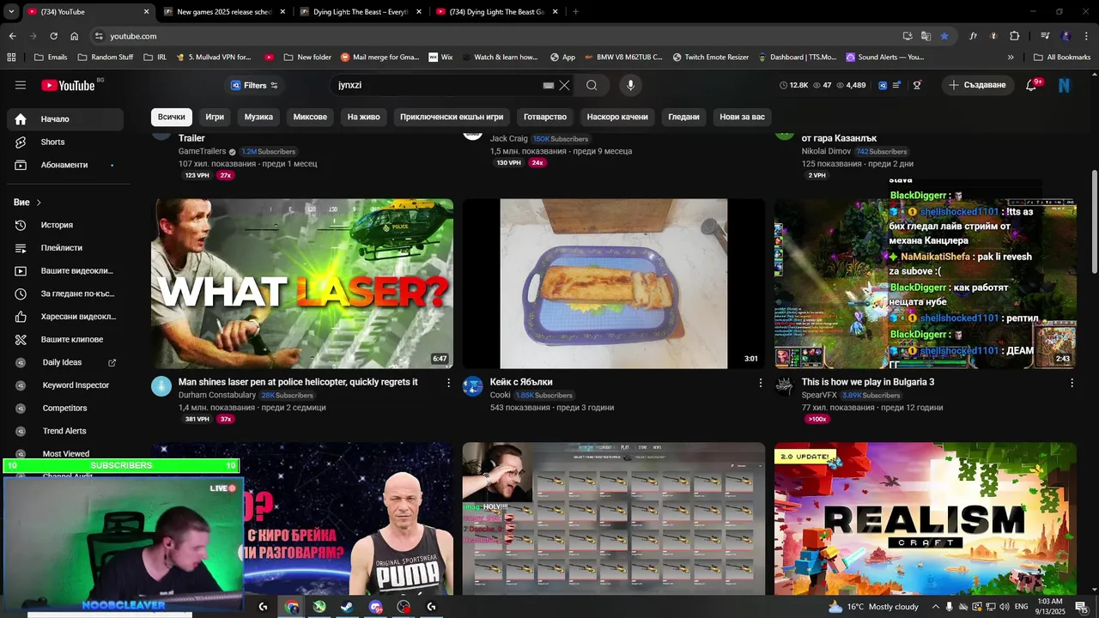The width and height of the screenshot is (1099, 618).
Task: Expand the hidden bookmarks chevron
Action: [x=1011, y=58]
